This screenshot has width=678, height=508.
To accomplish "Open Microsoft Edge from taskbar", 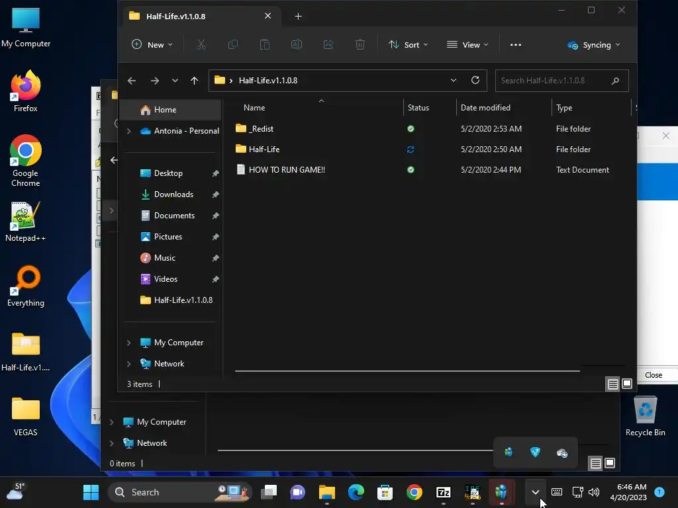I will tap(356, 492).
